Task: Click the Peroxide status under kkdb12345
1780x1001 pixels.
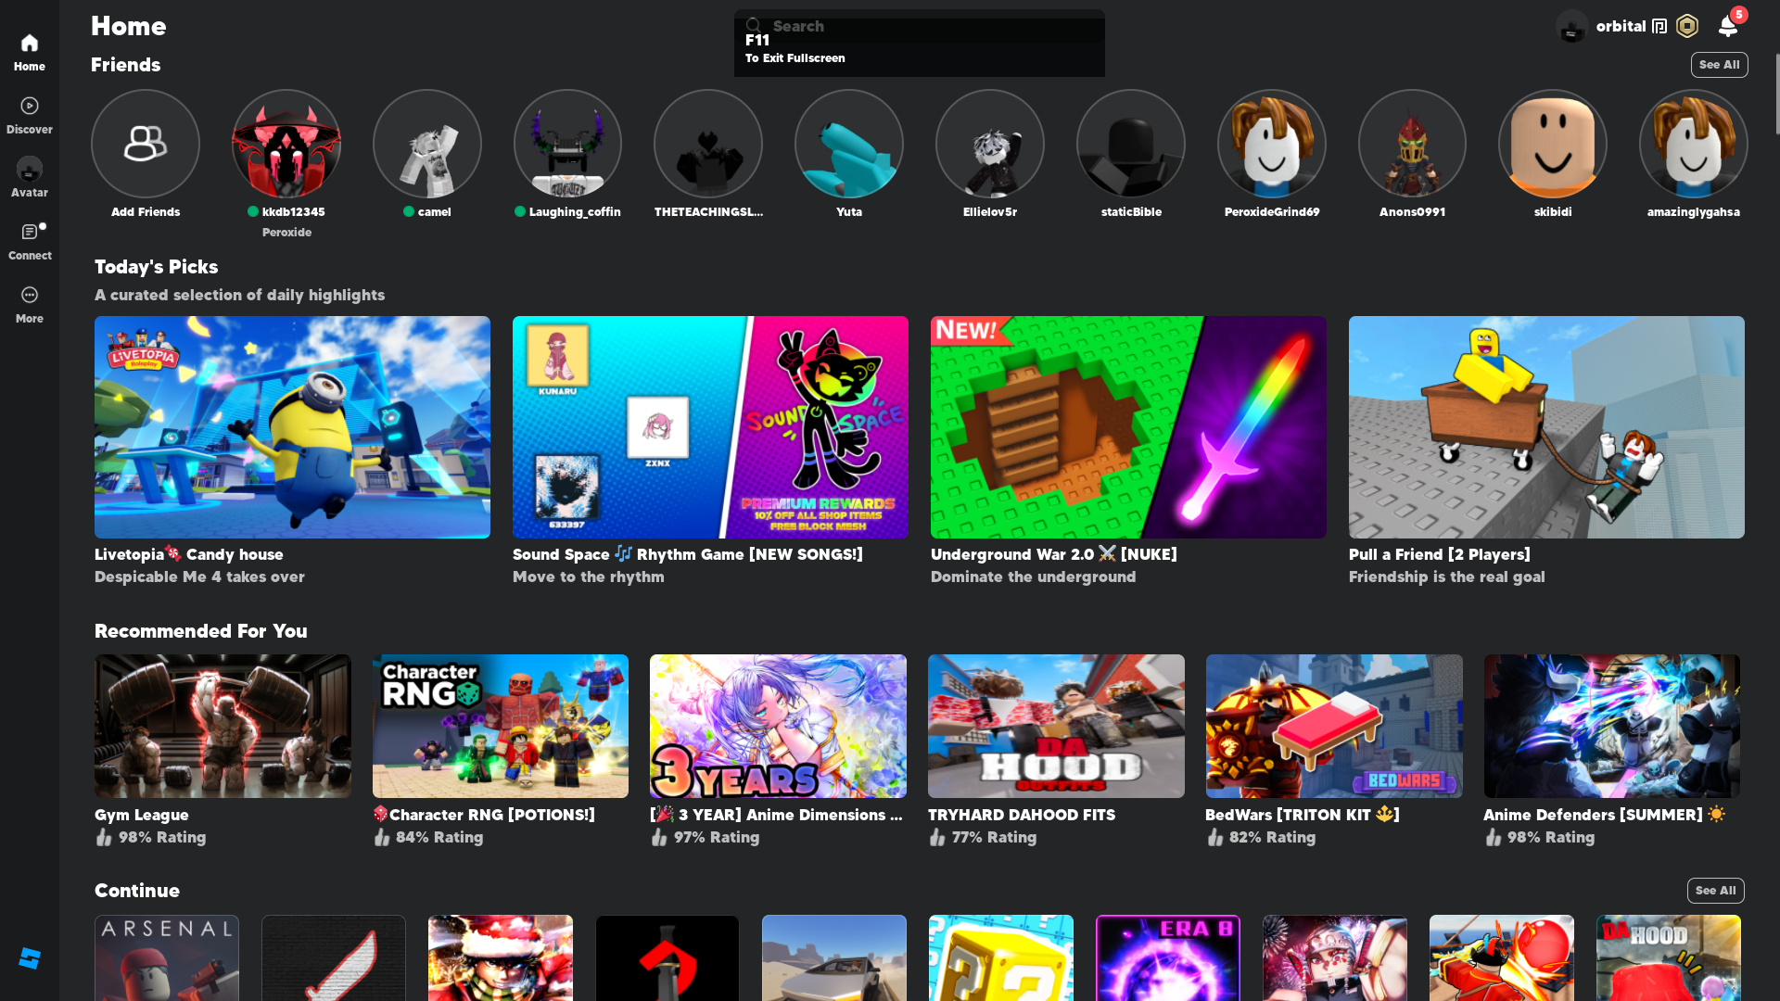Action: click(x=286, y=233)
